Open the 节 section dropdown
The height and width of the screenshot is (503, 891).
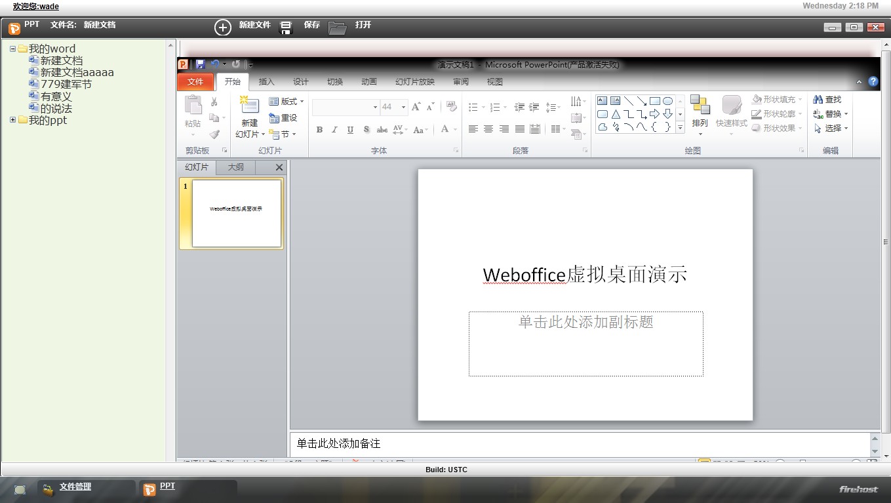click(283, 134)
